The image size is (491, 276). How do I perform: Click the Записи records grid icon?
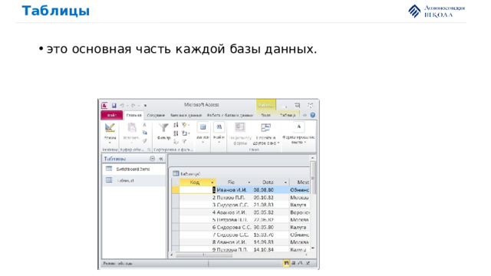tap(203, 127)
